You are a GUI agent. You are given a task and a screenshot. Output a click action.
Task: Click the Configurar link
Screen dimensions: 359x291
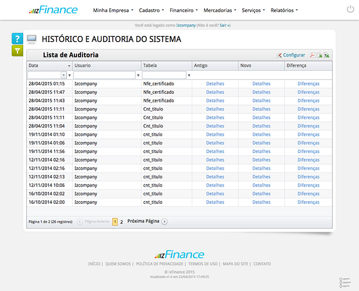click(x=293, y=55)
